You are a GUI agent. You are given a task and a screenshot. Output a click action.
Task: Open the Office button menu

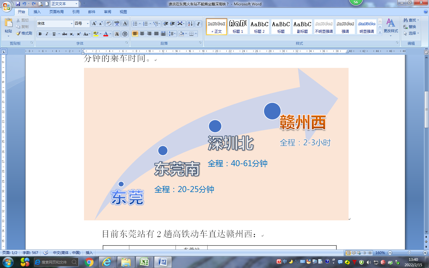7,7
